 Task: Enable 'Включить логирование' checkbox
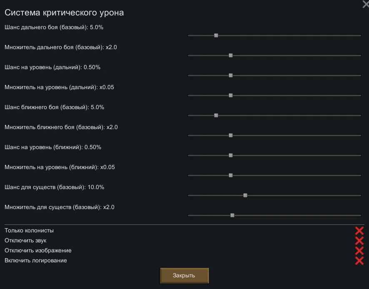pyautogui.click(x=359, y=261)
